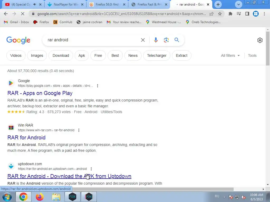Submit search with magnifying glass icon

pyautogui.click(x=177, y=40)
